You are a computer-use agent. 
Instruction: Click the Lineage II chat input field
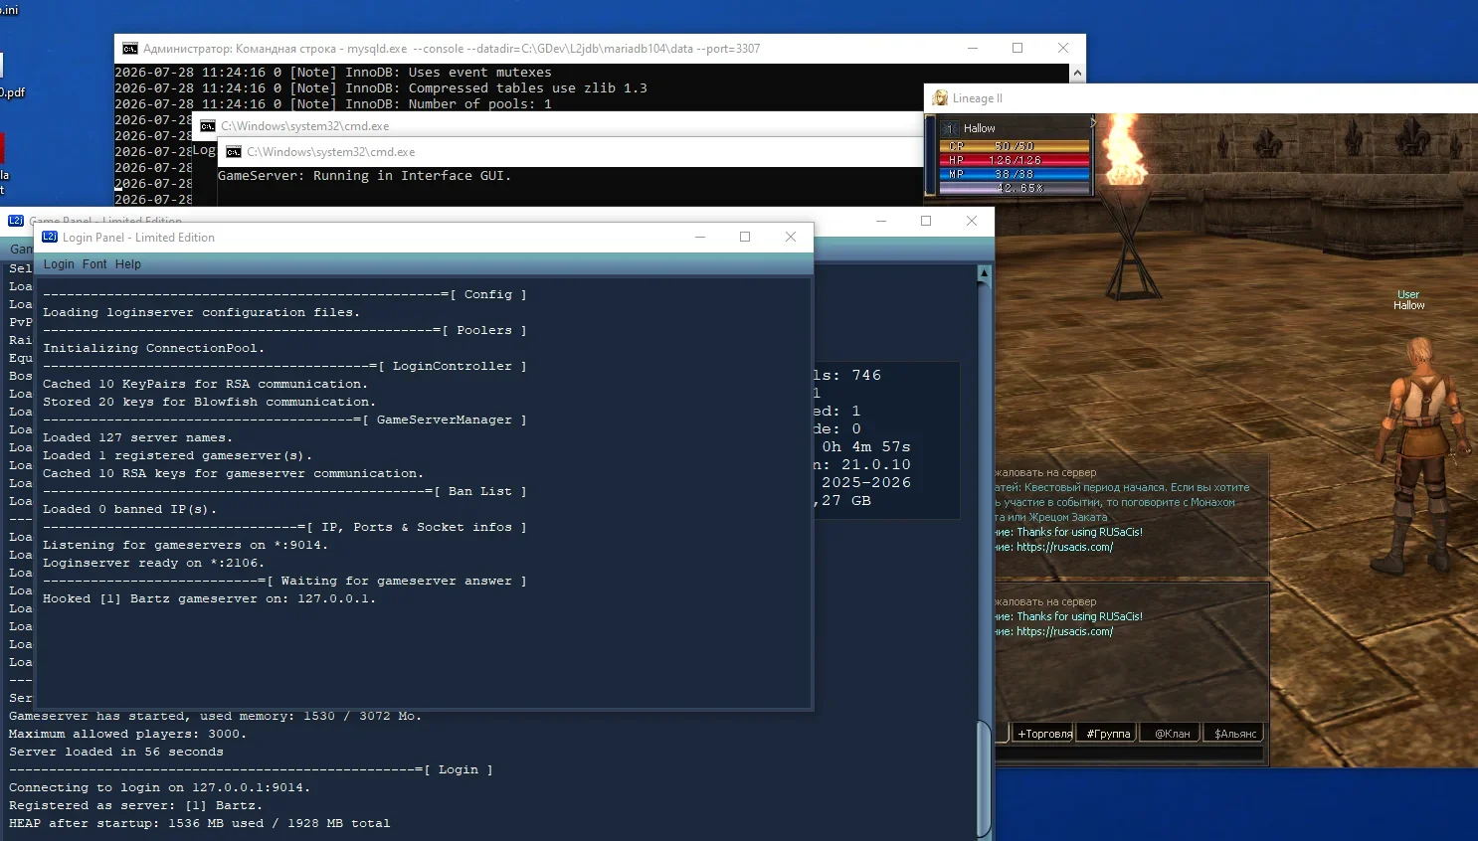tap(1130, 755)
